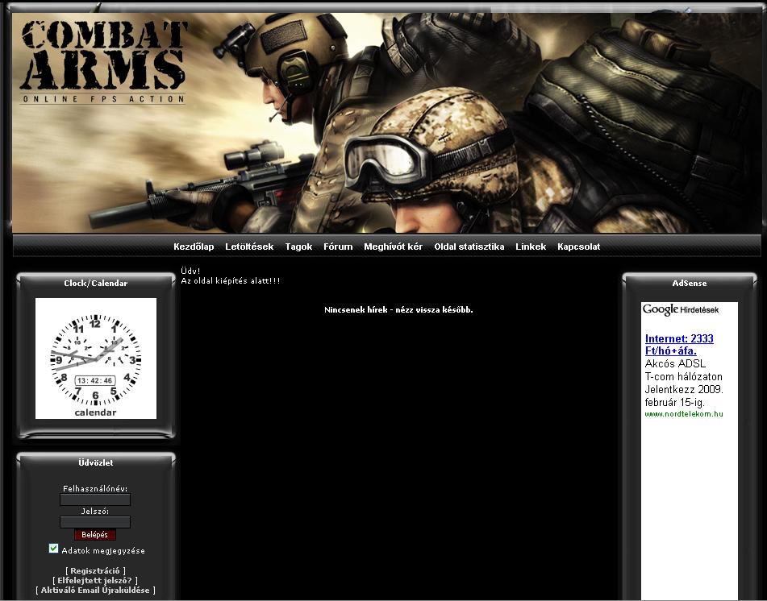This screenshot has width=767, height=601.
Task: Select Meghívót kér in navigation
Action: [x=393, y=247]
